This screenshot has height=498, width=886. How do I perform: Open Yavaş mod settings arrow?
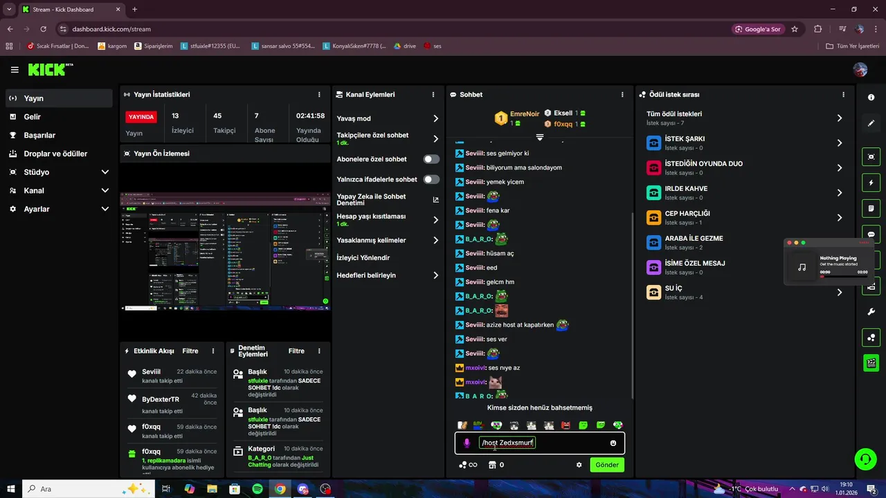435,118
